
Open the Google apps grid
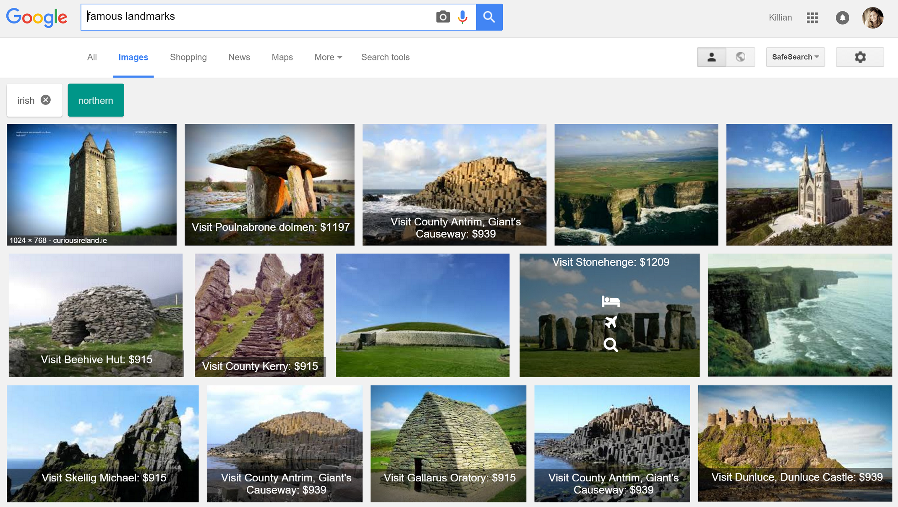pos(812,18)
